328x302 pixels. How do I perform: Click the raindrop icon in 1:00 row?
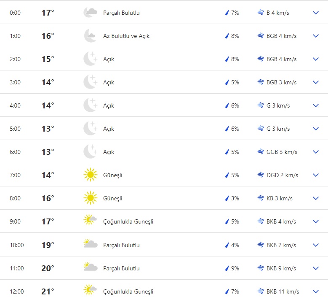(x=227, y=36)
